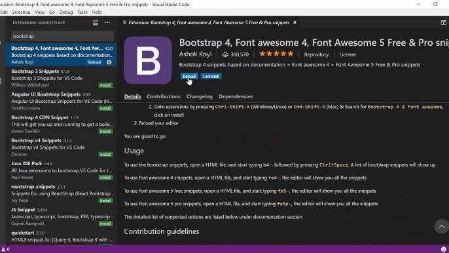Click the Uninstall button
The height and width of the screenshot is (253, 449).
tap(211, 76)
